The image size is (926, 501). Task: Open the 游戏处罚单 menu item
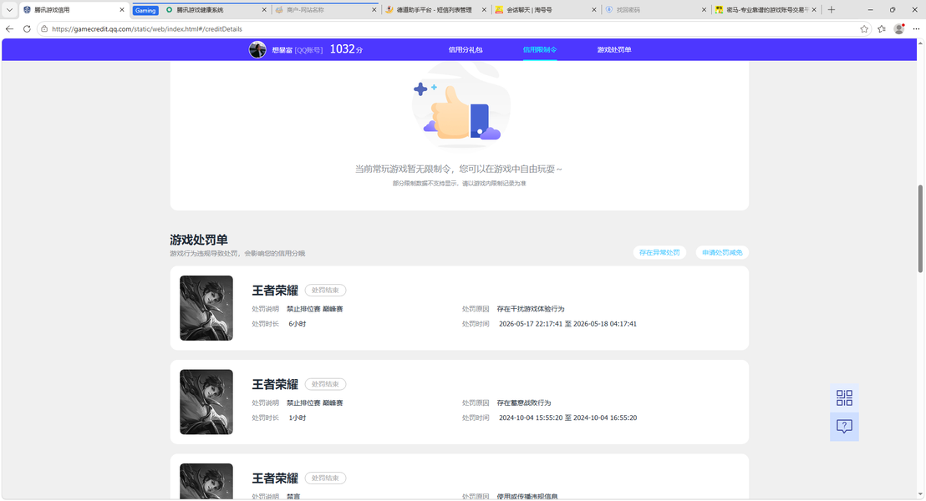click(x=614, y=49)
